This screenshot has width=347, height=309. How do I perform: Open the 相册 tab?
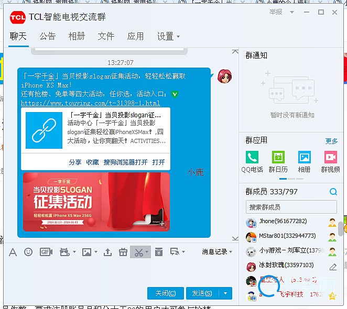point(77,36)
